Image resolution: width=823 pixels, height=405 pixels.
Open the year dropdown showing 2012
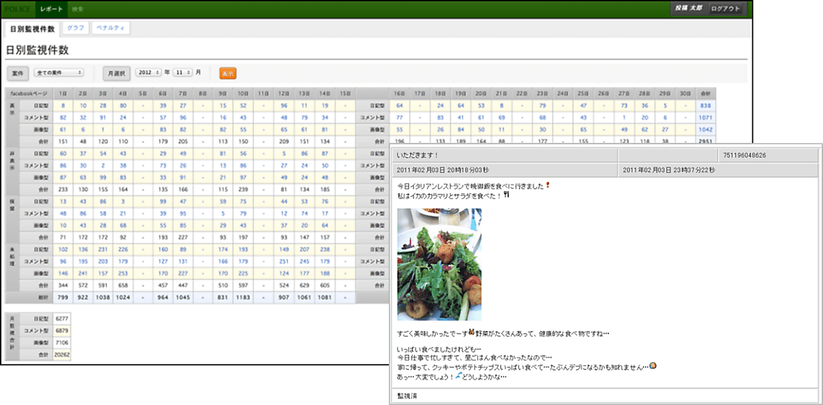148,72
